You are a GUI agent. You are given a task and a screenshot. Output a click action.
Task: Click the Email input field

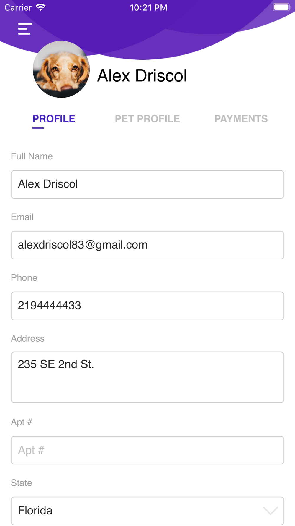(x=147, y=245)
